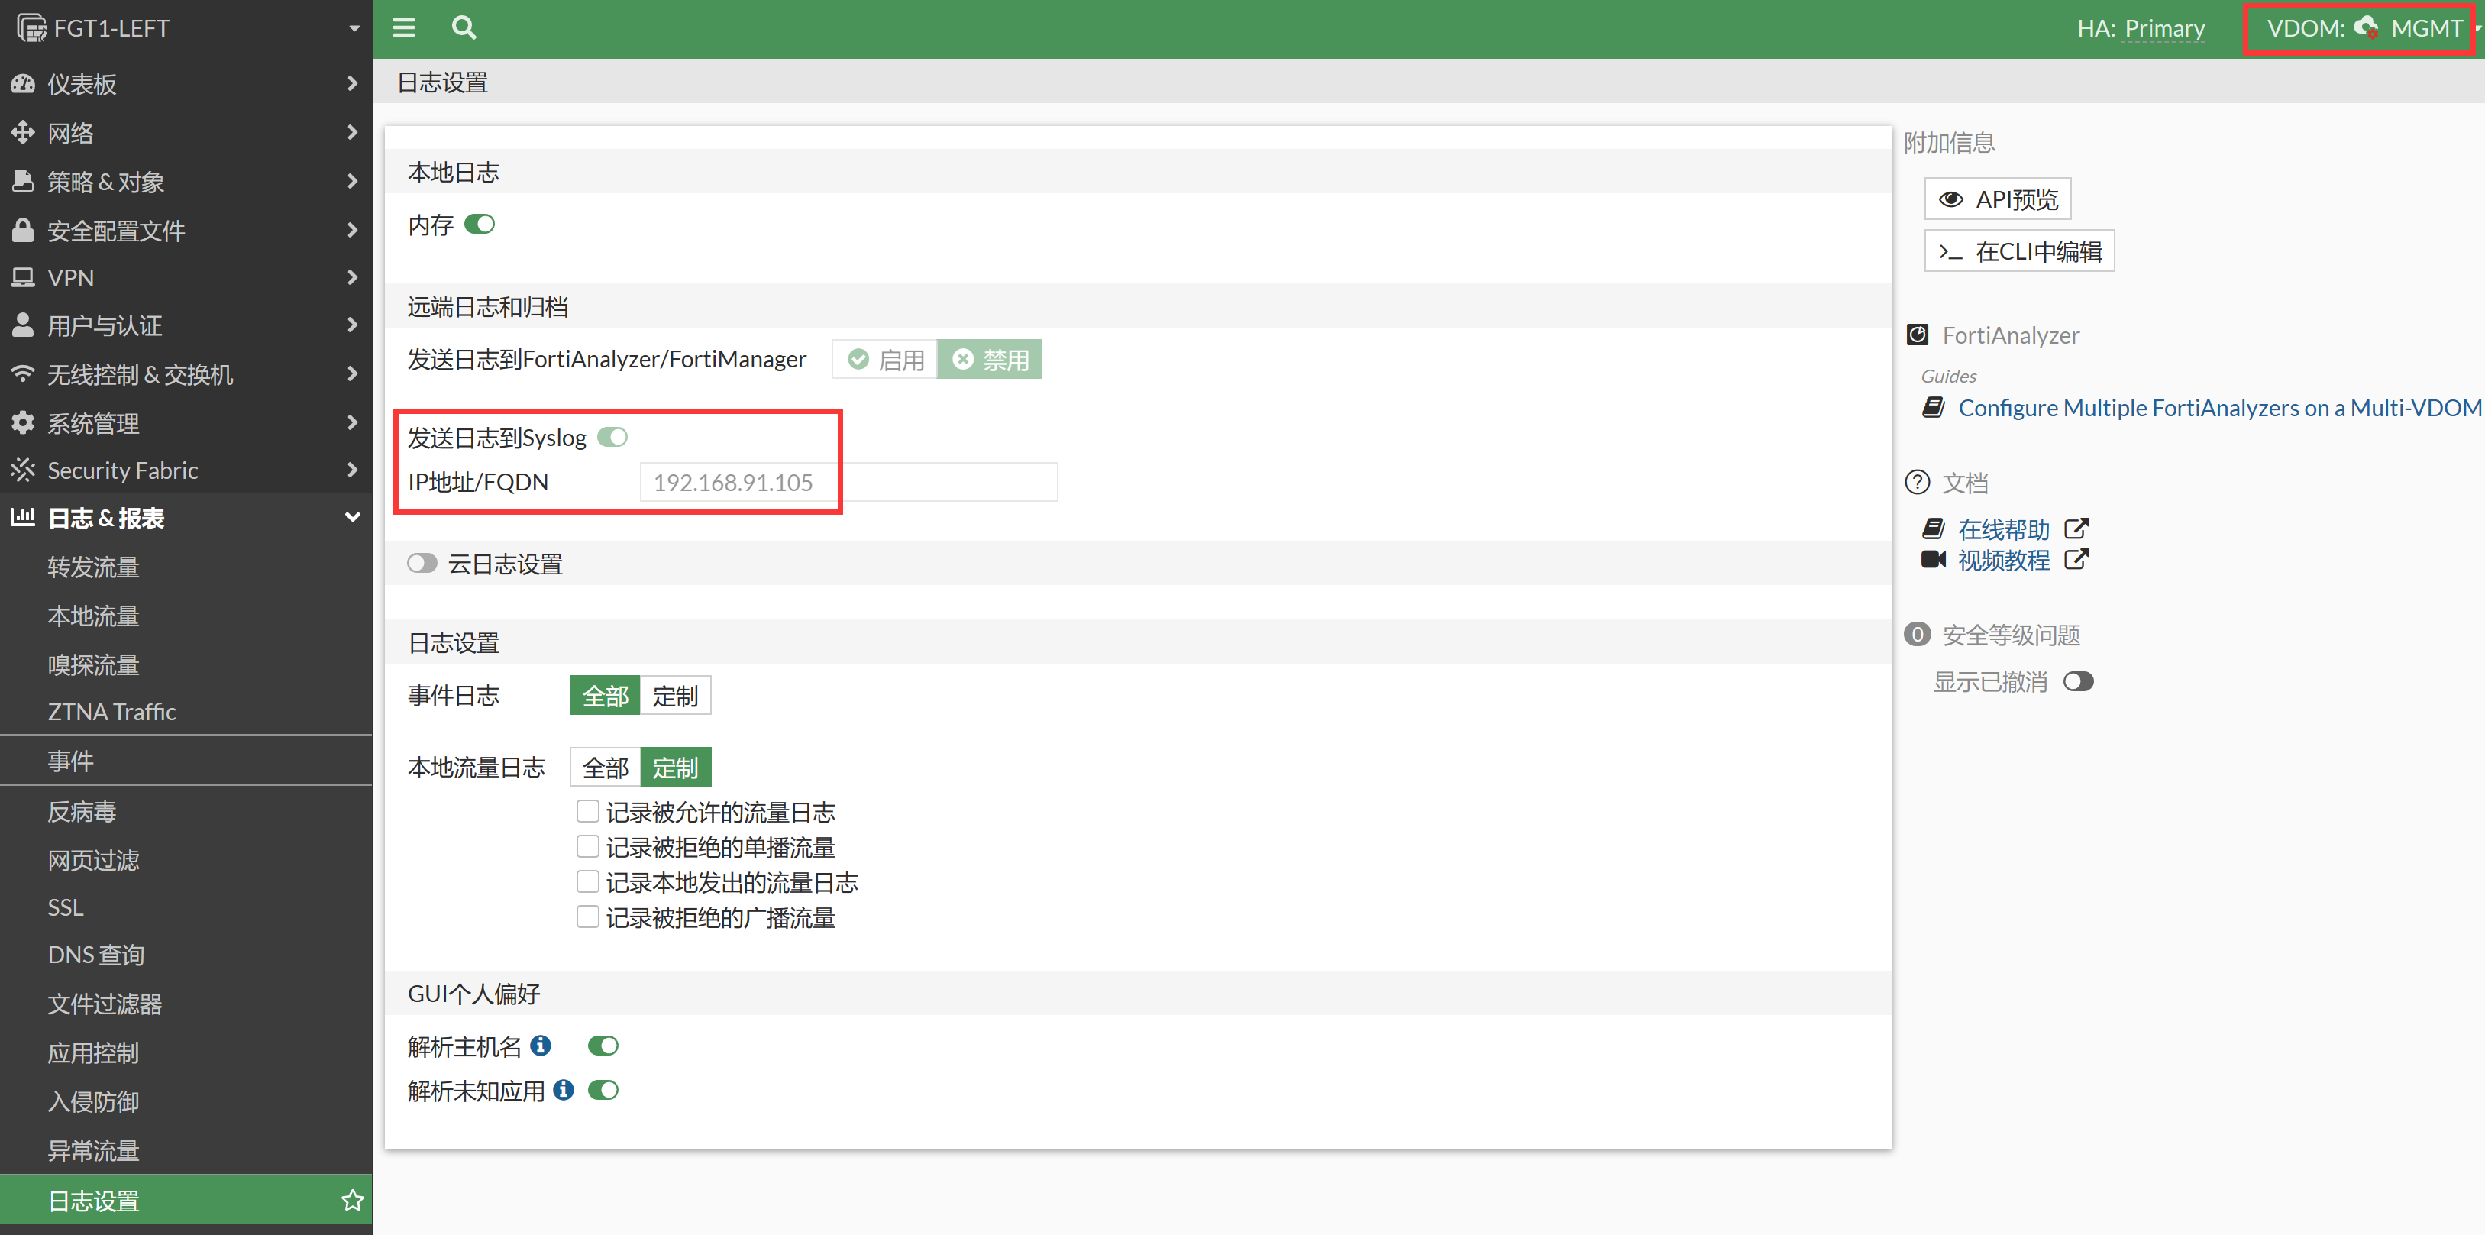This screenshot has width=2485, height=1235.
Task: Toggle 显示已撤消 switch
Action: (x=2078, y=681)
